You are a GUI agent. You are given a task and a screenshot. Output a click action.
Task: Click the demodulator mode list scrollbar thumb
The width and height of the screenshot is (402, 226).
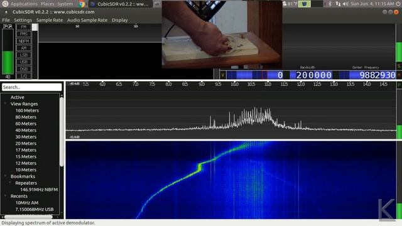35,28
